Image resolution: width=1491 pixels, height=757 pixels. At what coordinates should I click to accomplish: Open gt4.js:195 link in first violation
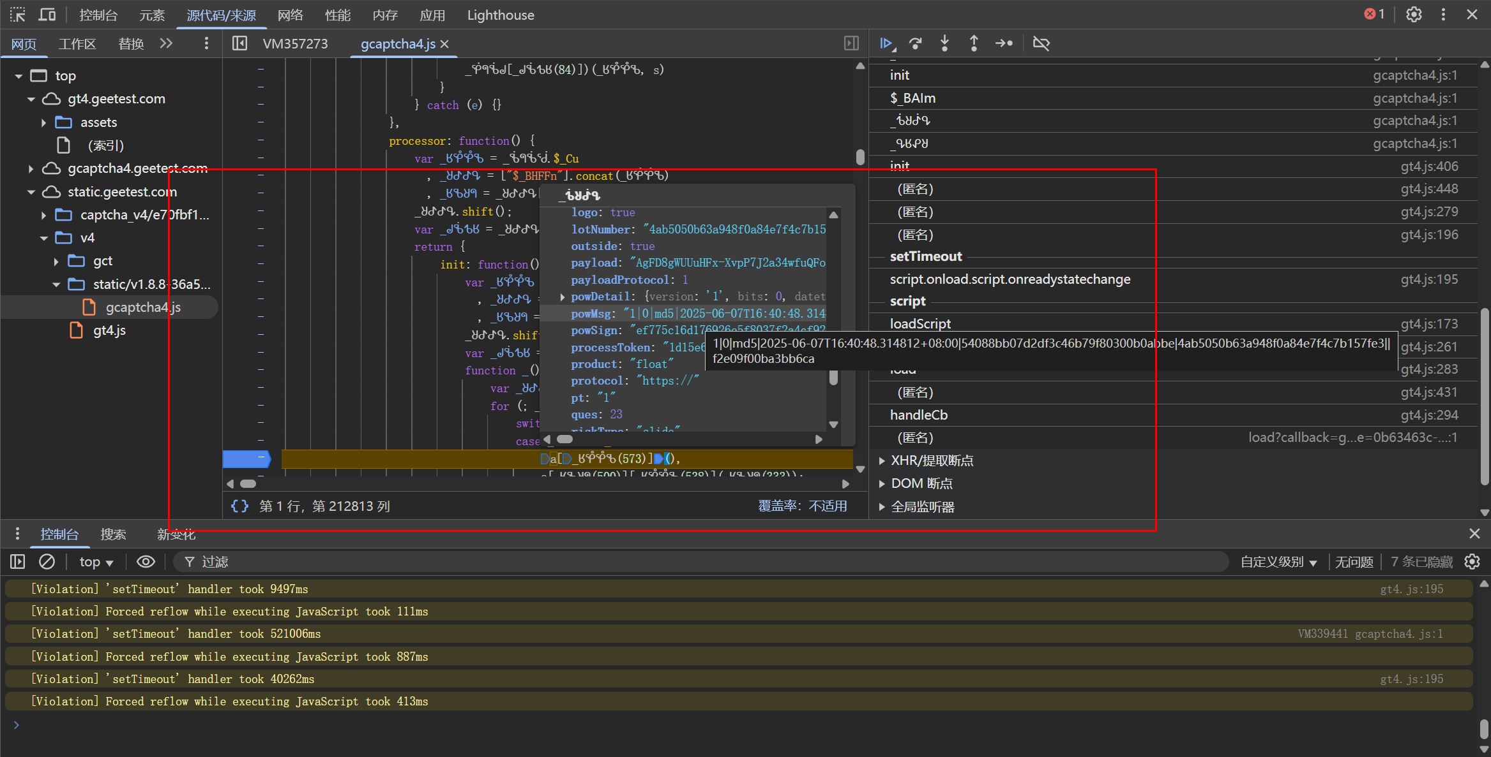click(1411, 589)
